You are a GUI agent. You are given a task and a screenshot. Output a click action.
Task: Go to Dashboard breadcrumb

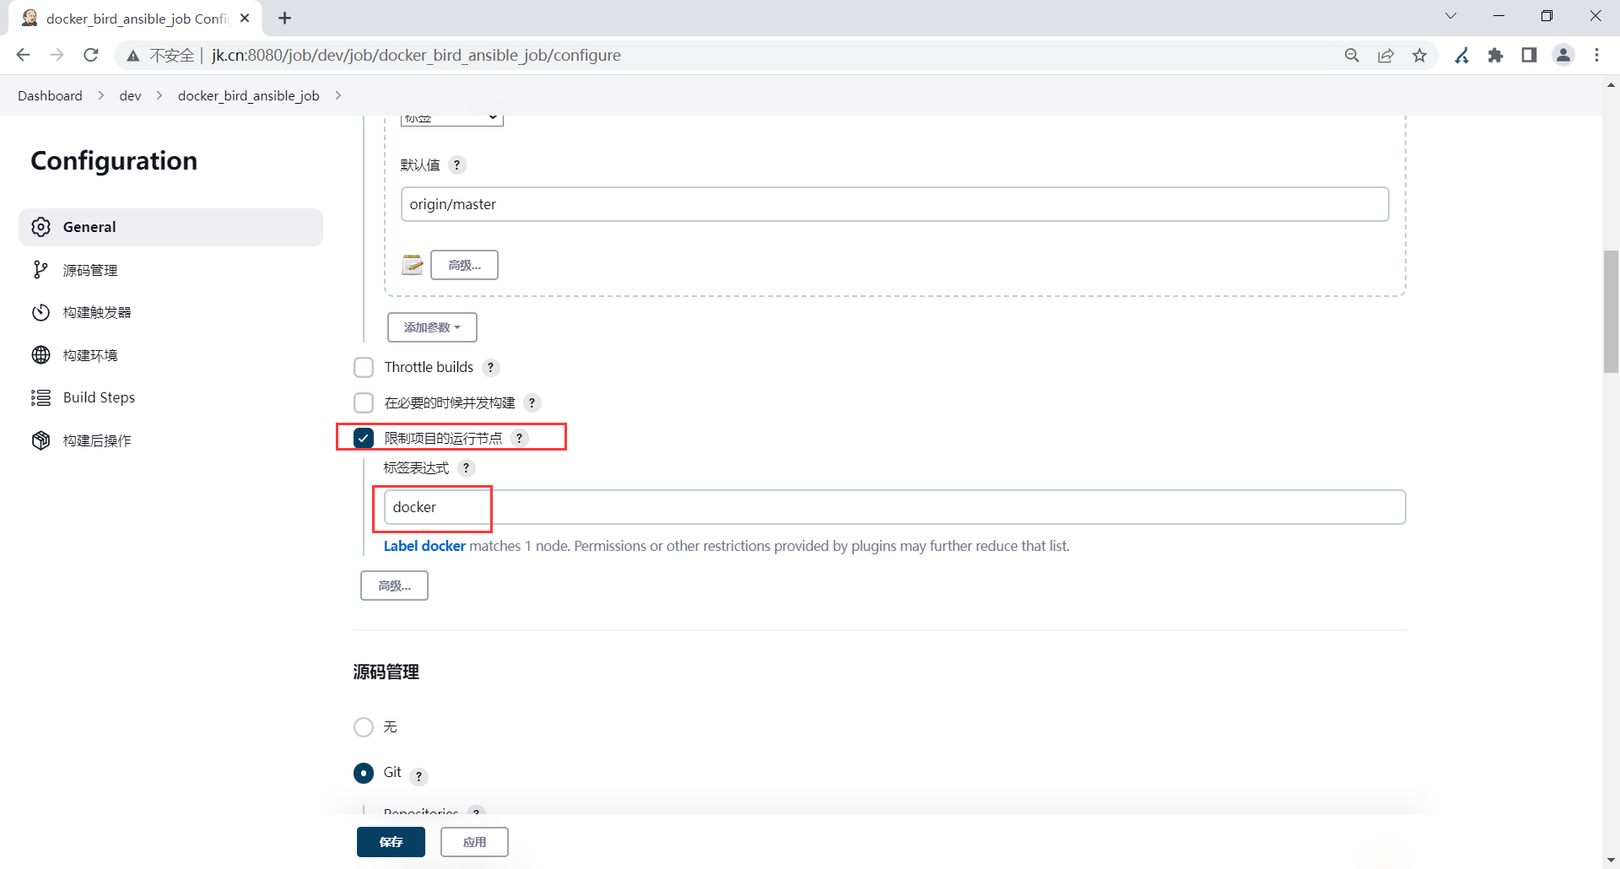(x=50, y=95)
